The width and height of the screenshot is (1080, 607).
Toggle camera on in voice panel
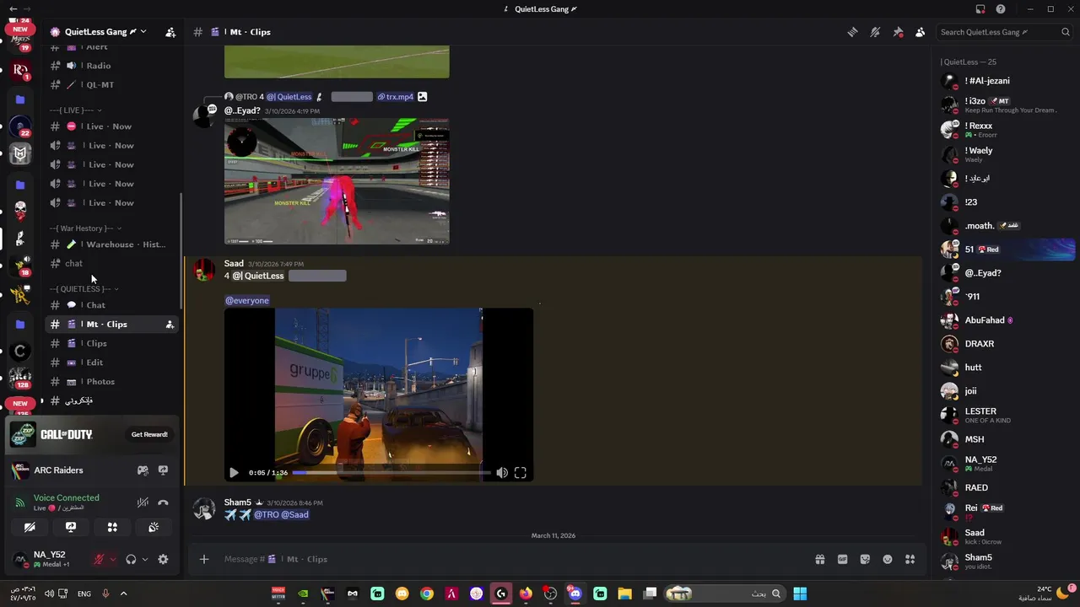(30, 527)
